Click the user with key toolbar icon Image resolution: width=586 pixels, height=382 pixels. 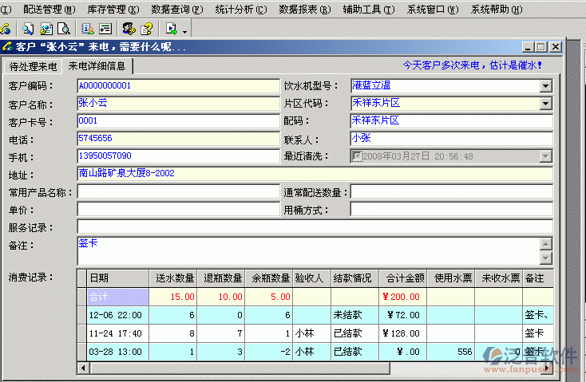point(129,30)
